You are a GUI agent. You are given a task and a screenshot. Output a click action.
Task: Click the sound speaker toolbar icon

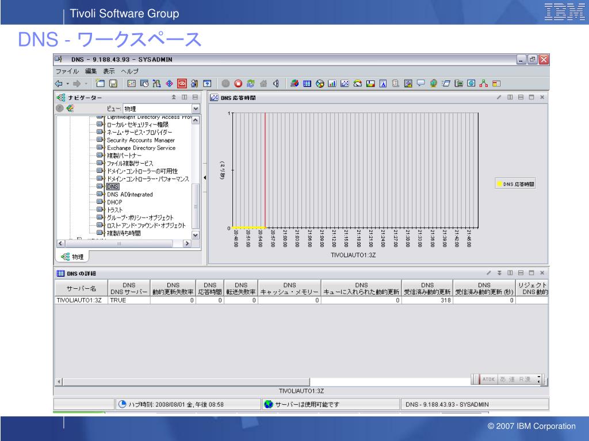pyautogui.click(x=276, y=83)
